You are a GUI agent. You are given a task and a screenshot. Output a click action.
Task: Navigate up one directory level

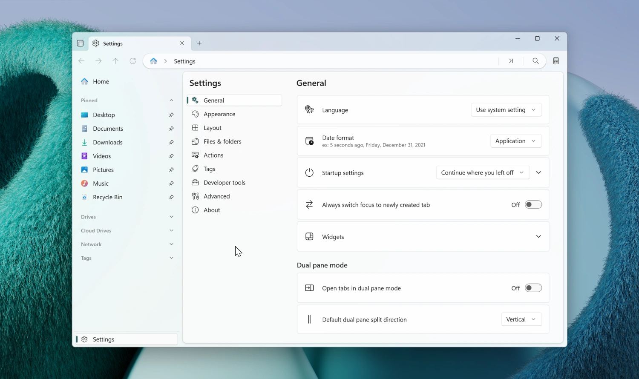click(115, 61)
